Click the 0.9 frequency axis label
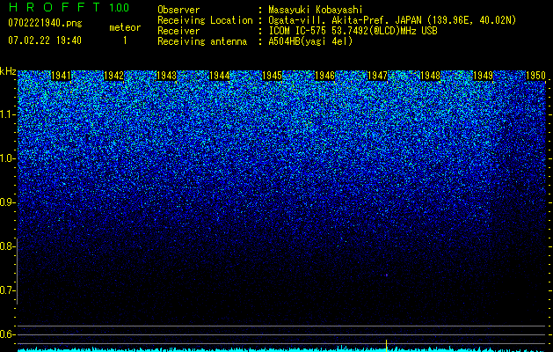The width and height of the screenshot is (553, 352). [6, 202]
